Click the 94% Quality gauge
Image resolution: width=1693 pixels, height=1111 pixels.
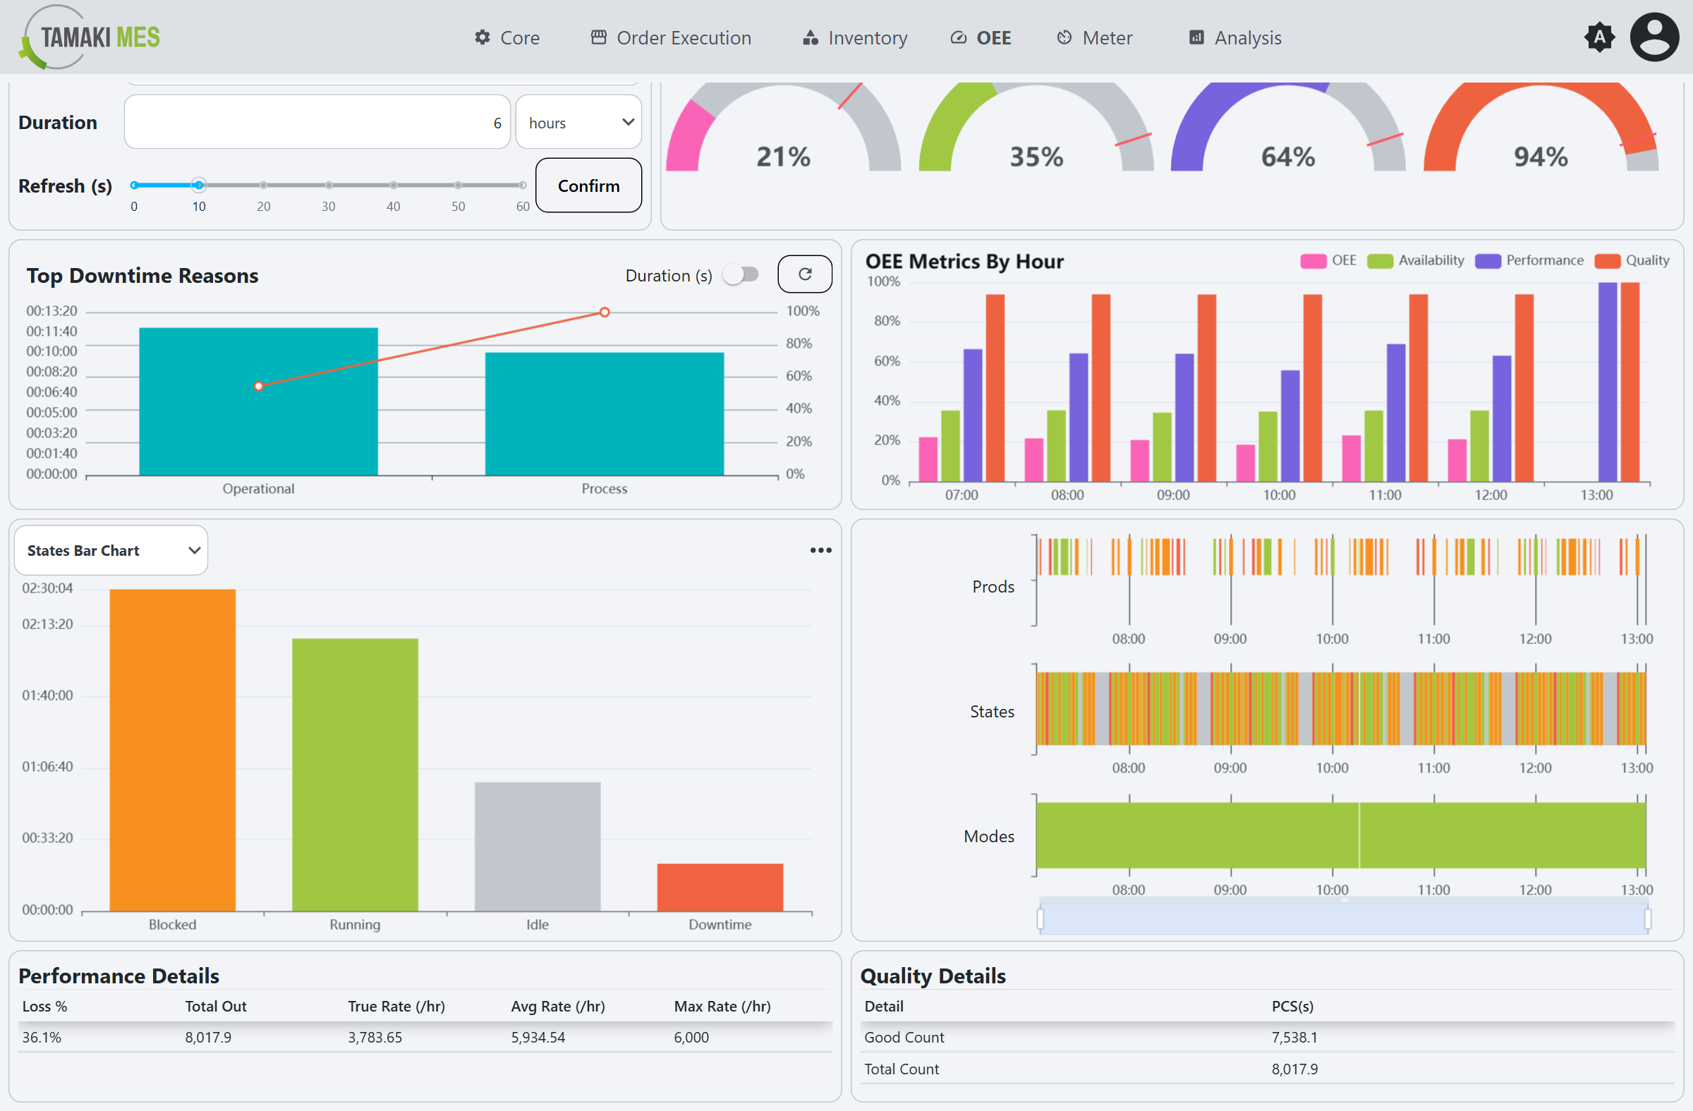[1541, 127]
